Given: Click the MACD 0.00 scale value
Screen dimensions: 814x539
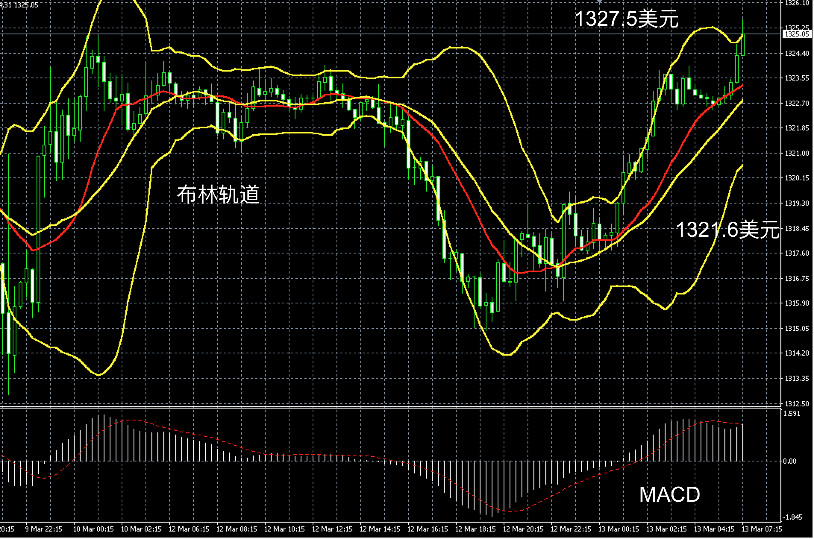Looking at the screenshot, I should coord(789,461).
